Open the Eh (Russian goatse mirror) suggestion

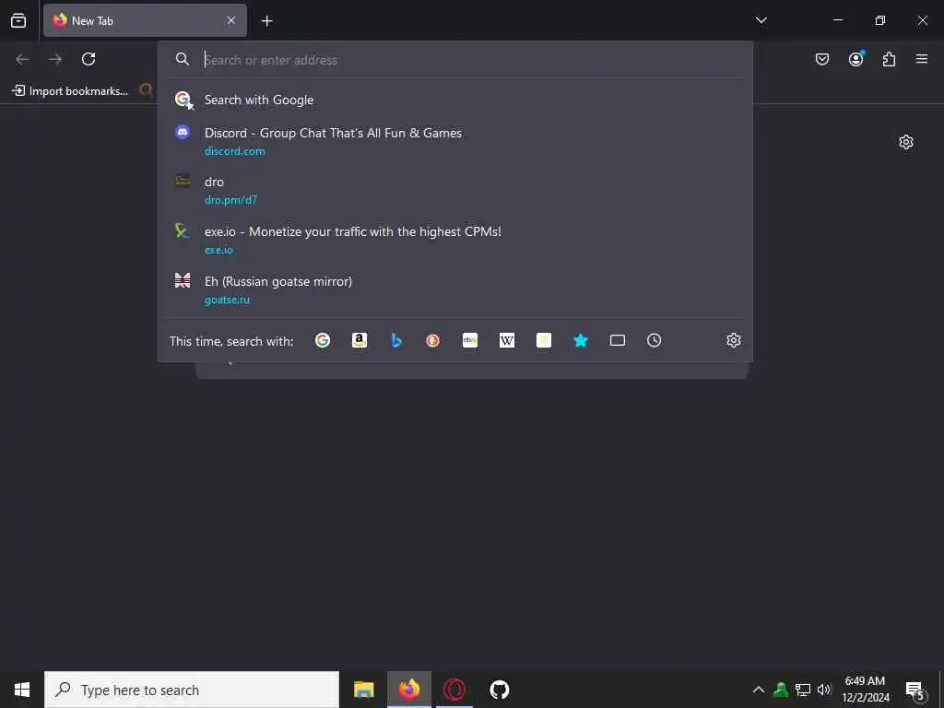(x=455, y=289)
